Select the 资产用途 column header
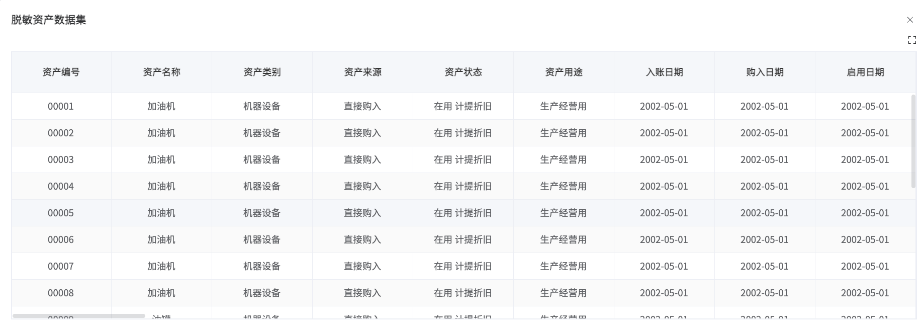Viewport: 923px width, 328px height. coord(564,72)
